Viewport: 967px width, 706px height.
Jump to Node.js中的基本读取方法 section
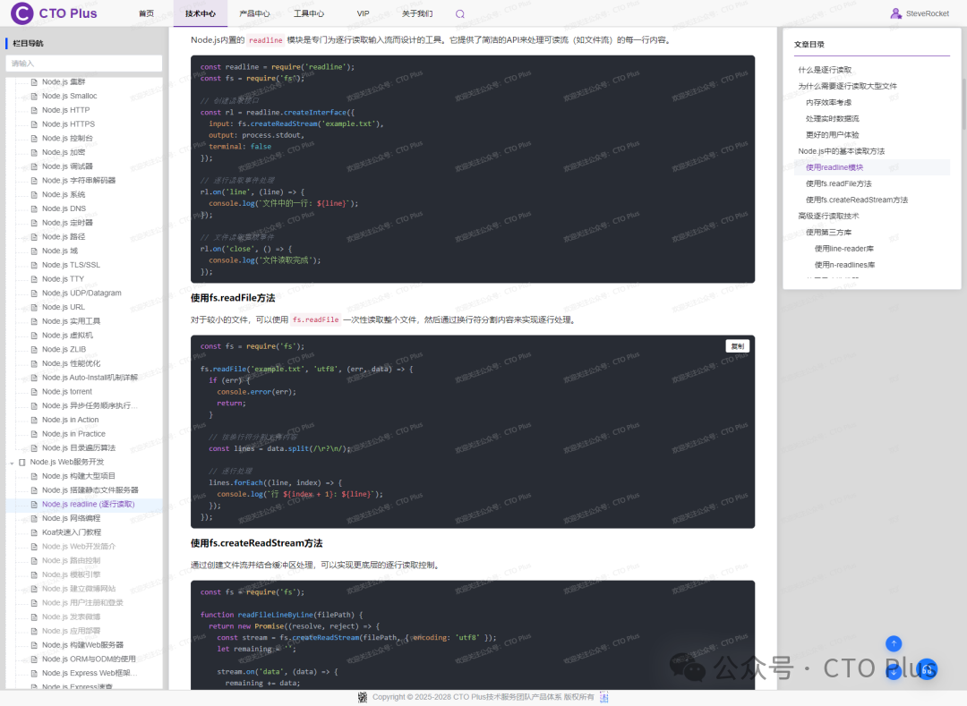click(841, 151)
